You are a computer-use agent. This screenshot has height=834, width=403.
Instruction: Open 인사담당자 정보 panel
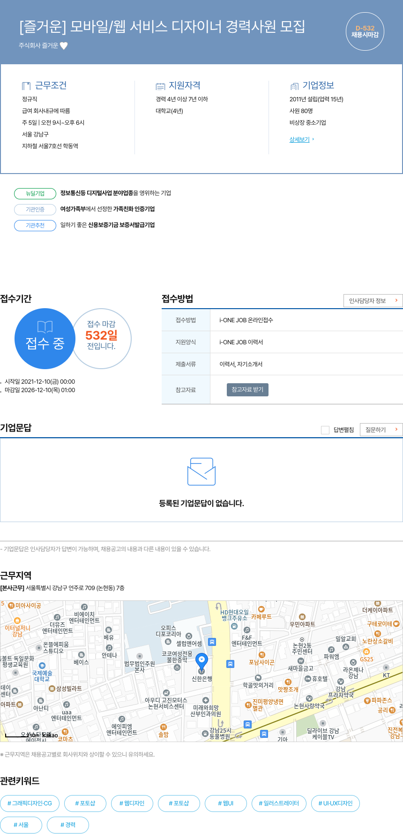(373, 301)
